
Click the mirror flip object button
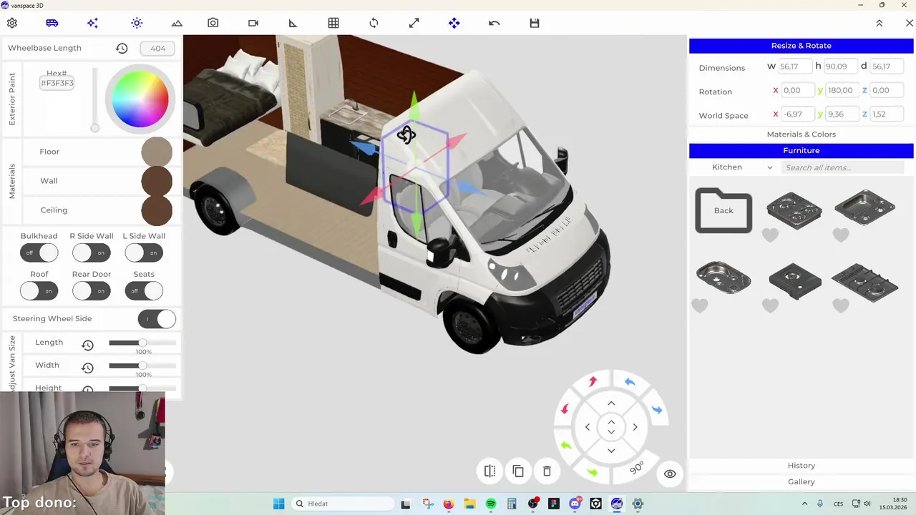[x=489, y=471]
